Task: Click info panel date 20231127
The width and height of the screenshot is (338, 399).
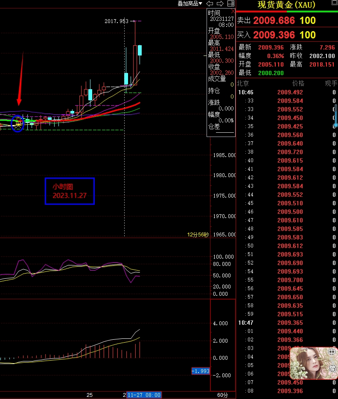Action: 221,19
